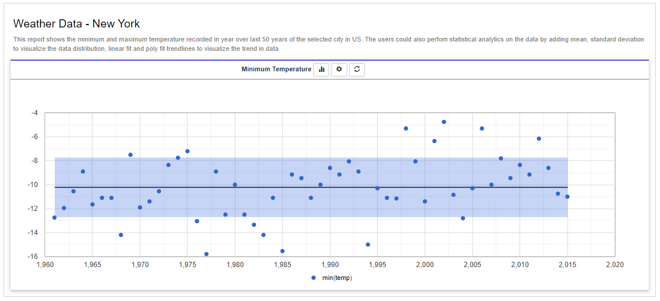Click the 1968 data point near -14

pos(121,235)
